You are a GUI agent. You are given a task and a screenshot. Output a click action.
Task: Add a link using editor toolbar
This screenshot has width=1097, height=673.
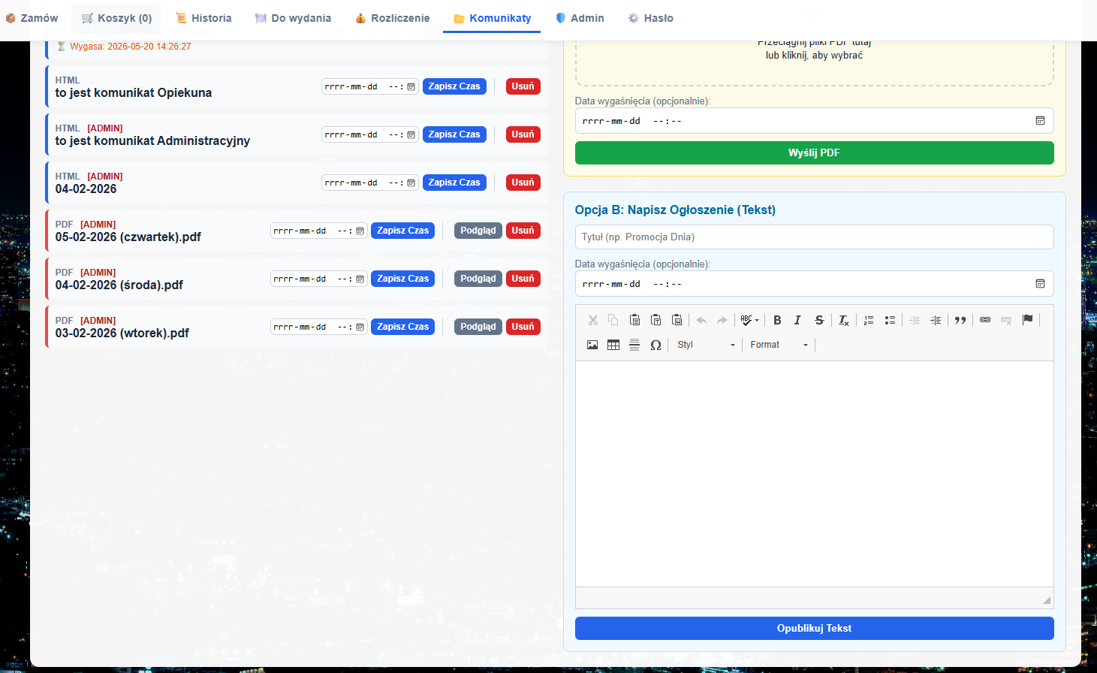[985, 320]
